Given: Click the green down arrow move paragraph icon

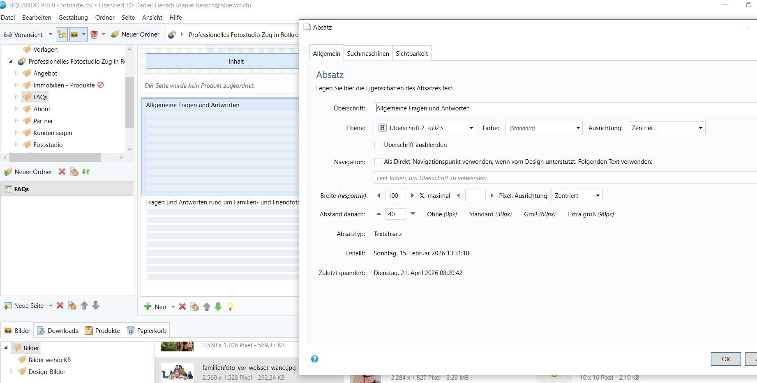Looking at the screenshot, I should pos(218,307).
